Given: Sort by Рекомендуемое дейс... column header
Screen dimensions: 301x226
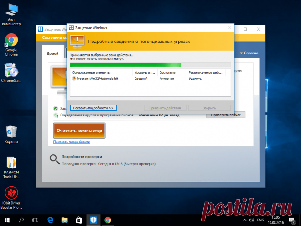Looking at the screenshot, I should pos(206,73).
